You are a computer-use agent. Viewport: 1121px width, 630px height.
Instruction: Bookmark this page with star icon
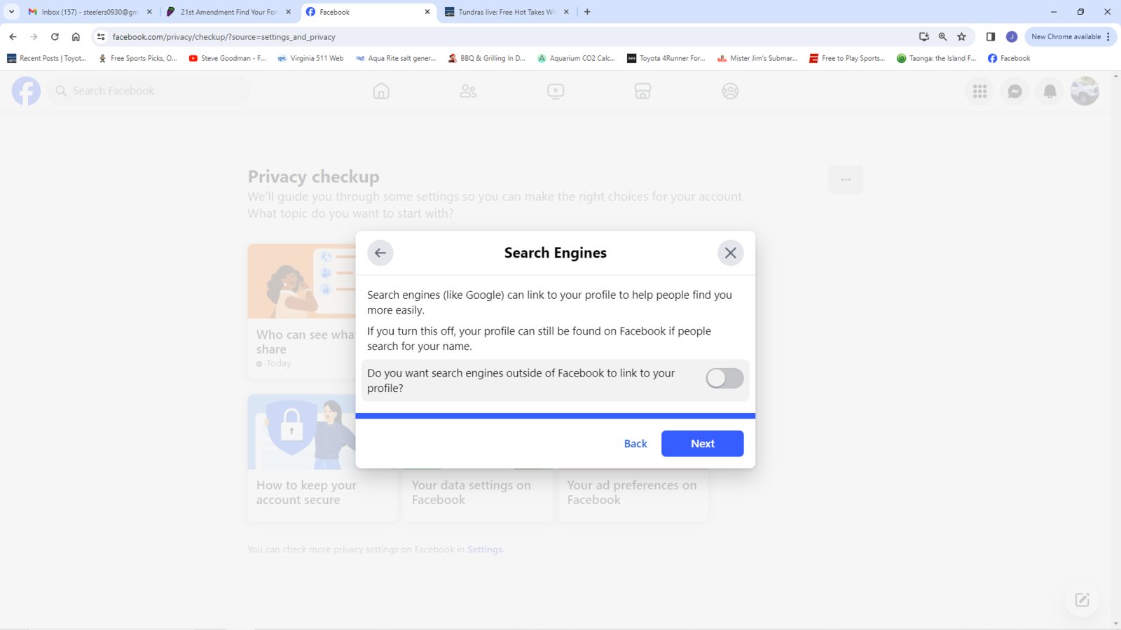tap(961, 36)
